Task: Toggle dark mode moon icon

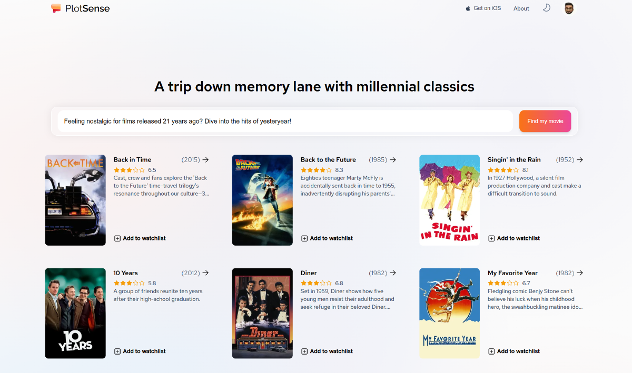Action: [x=547, y=8]
